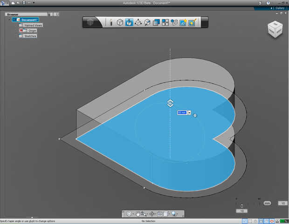Click the application menu button at top-left

tap(4, 3)
